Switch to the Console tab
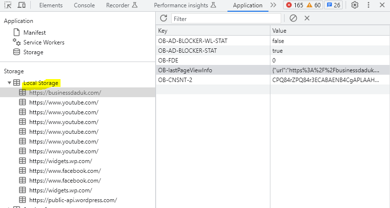390x208 pixels. (x=84, y=5)
